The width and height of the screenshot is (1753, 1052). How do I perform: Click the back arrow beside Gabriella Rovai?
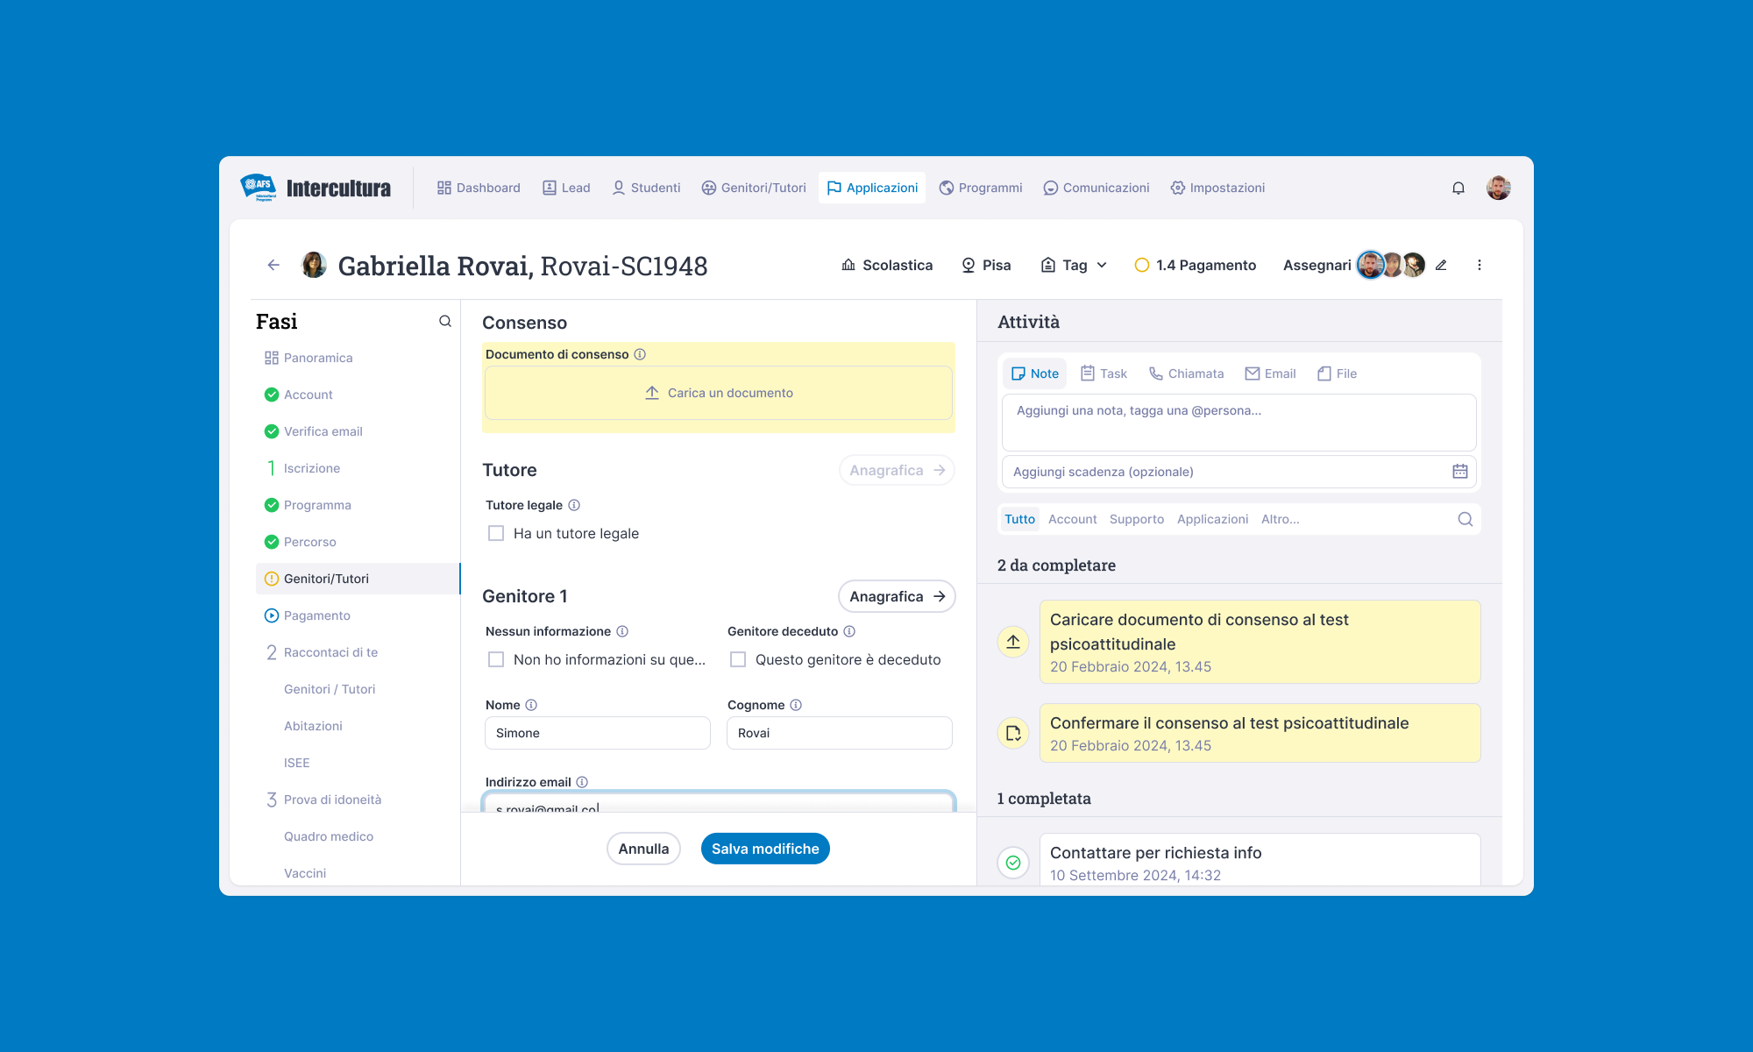click(273, 265)
